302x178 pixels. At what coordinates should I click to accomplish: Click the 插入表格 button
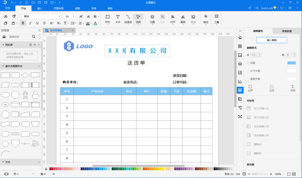click(x=272, y=40)
